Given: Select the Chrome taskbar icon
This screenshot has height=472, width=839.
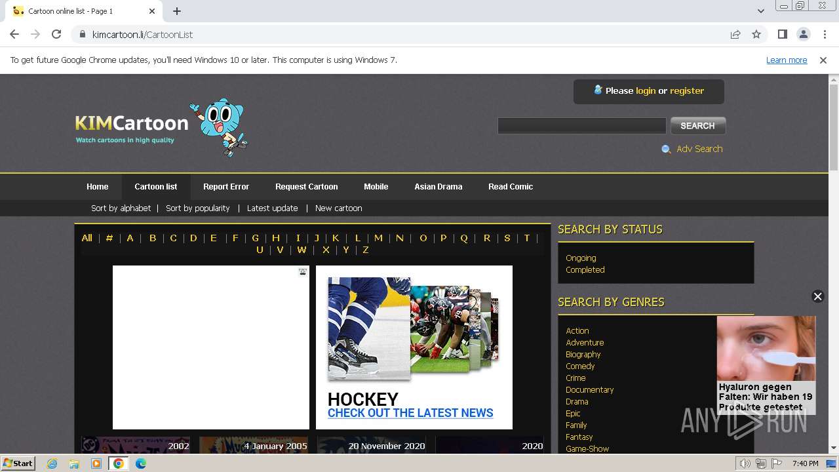Looking at the screenshot, I should point(119,463).
